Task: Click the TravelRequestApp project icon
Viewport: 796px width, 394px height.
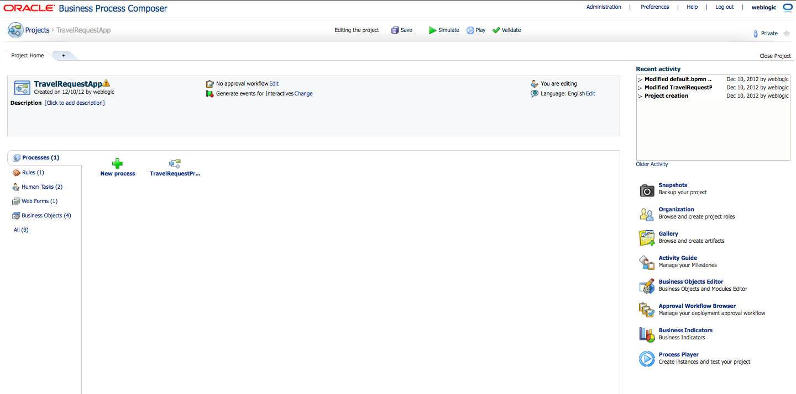Action: [x=22, y=88]
